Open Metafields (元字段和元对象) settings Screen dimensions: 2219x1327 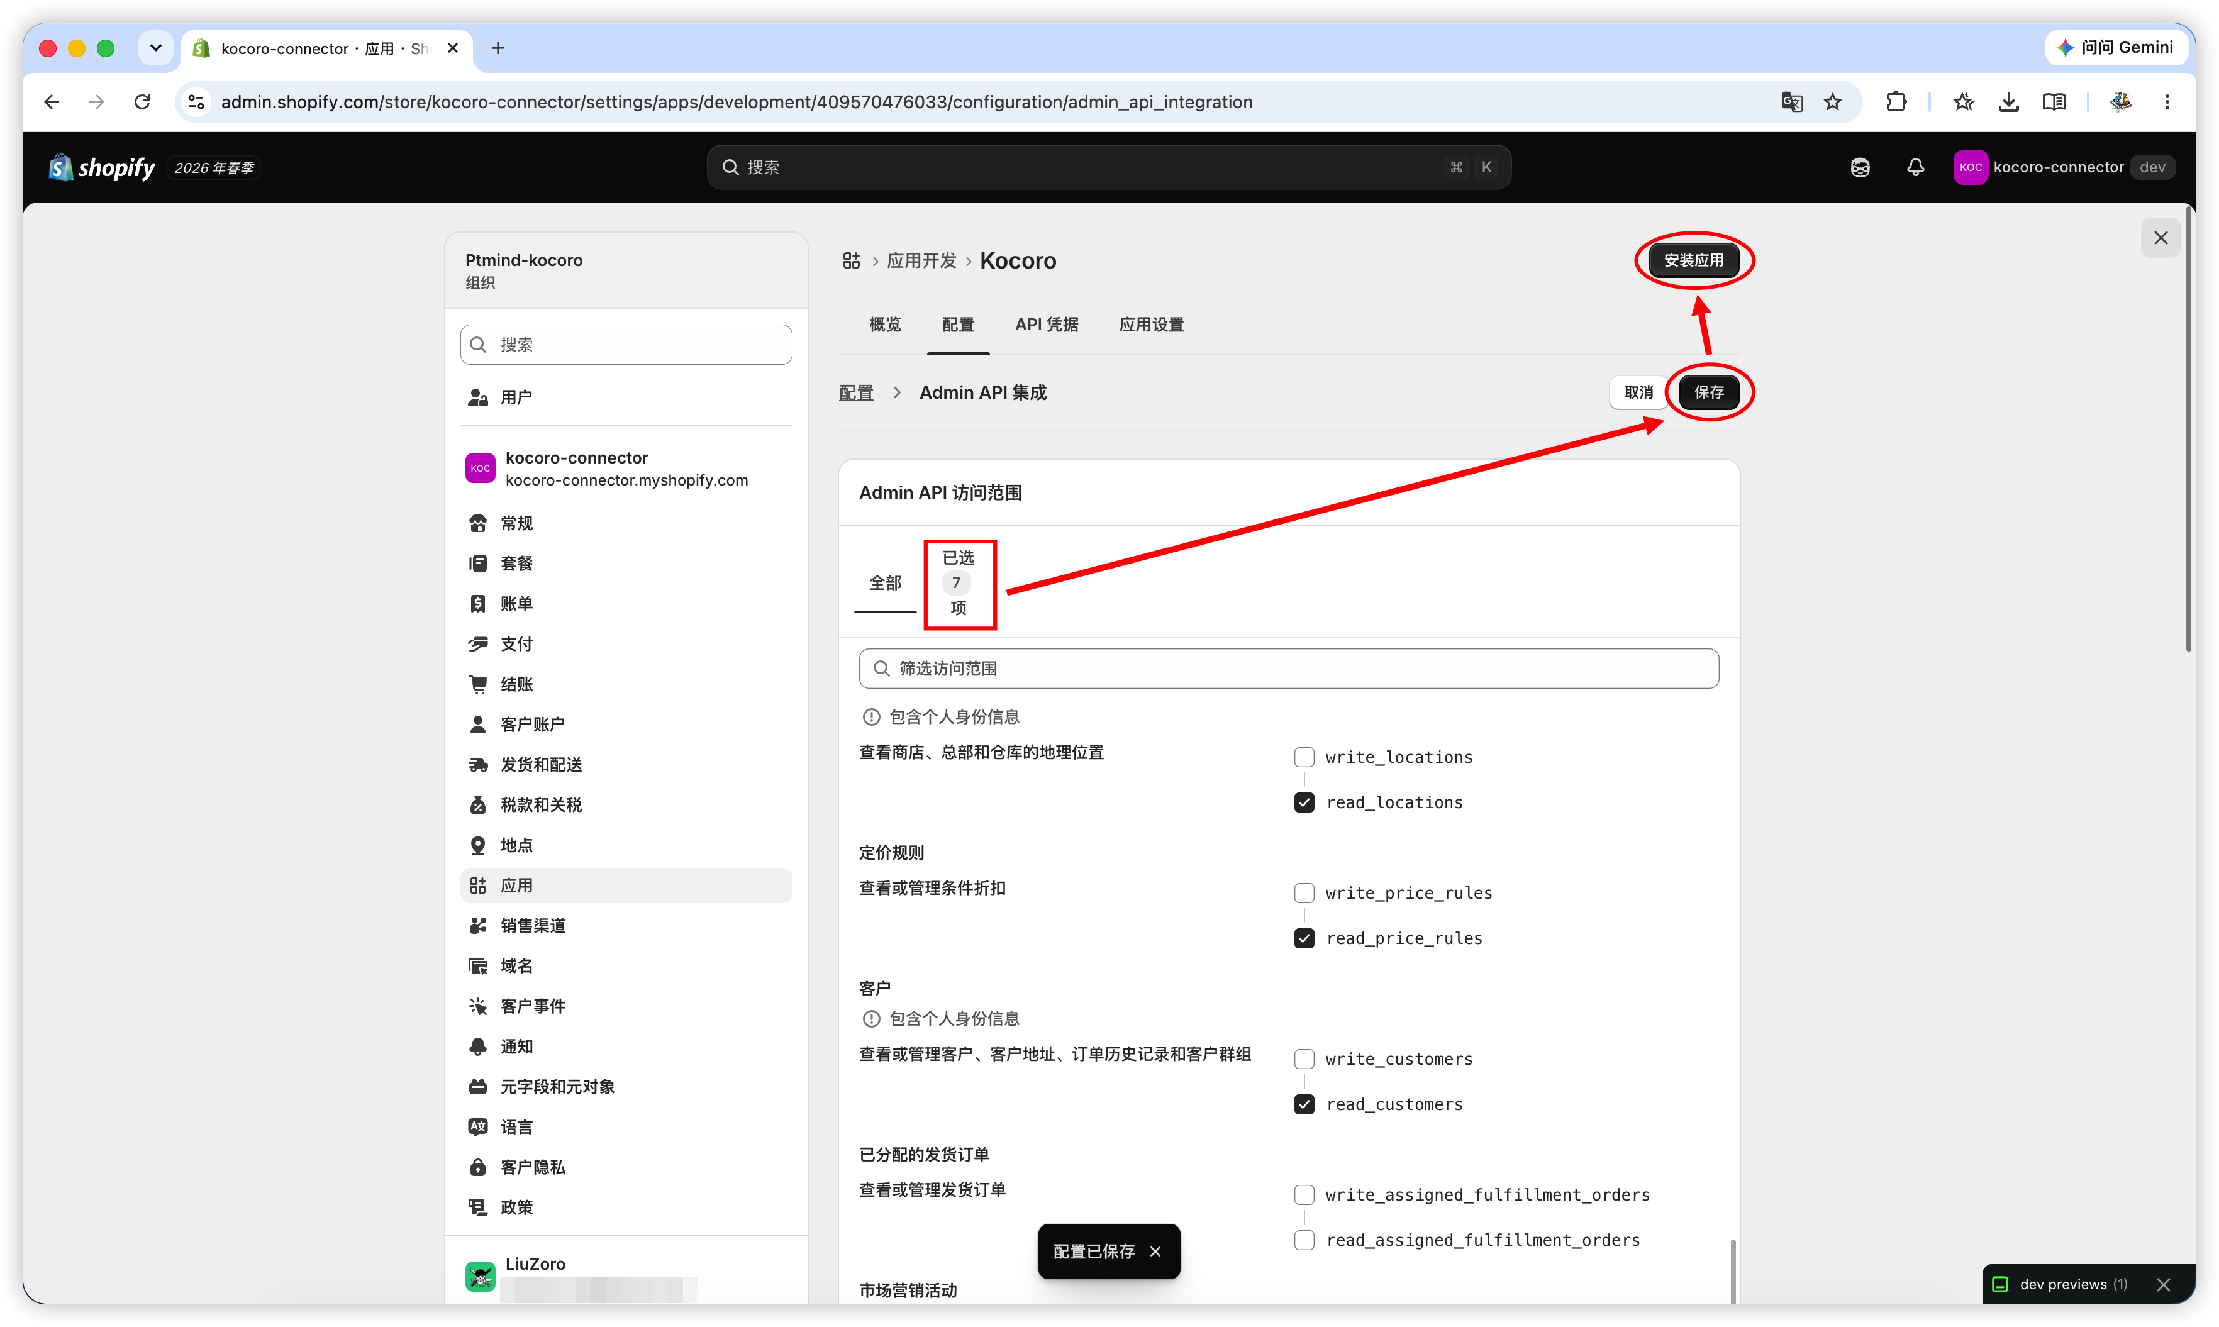(626, 1087)
